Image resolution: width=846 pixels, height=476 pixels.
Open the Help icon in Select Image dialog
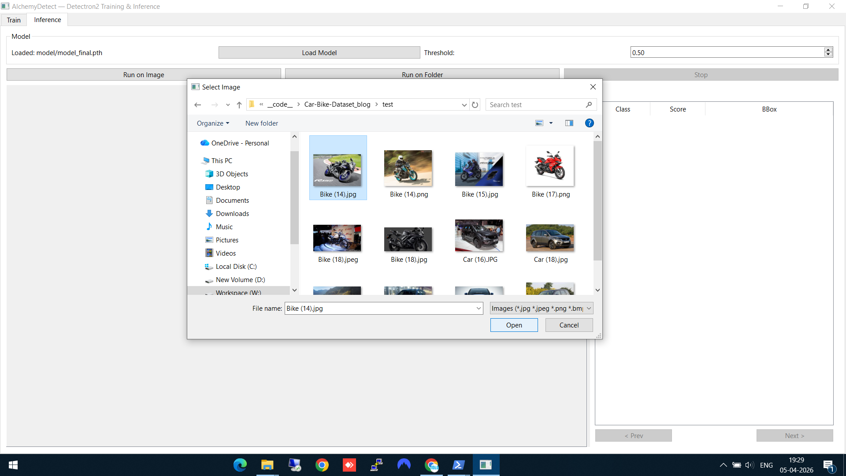click(x=589, y=123)
